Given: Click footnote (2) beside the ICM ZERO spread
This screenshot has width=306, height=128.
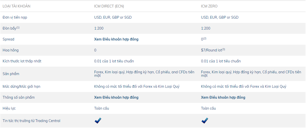Looking at the screenshot, I should click(x=205, y=38).
